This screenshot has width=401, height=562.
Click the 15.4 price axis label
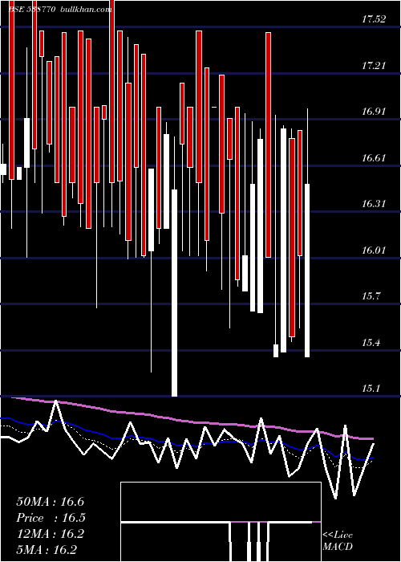pyautogui.click(x=371, y=343)
